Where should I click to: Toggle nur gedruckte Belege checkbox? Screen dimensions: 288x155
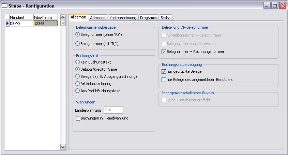pos(164,72)
